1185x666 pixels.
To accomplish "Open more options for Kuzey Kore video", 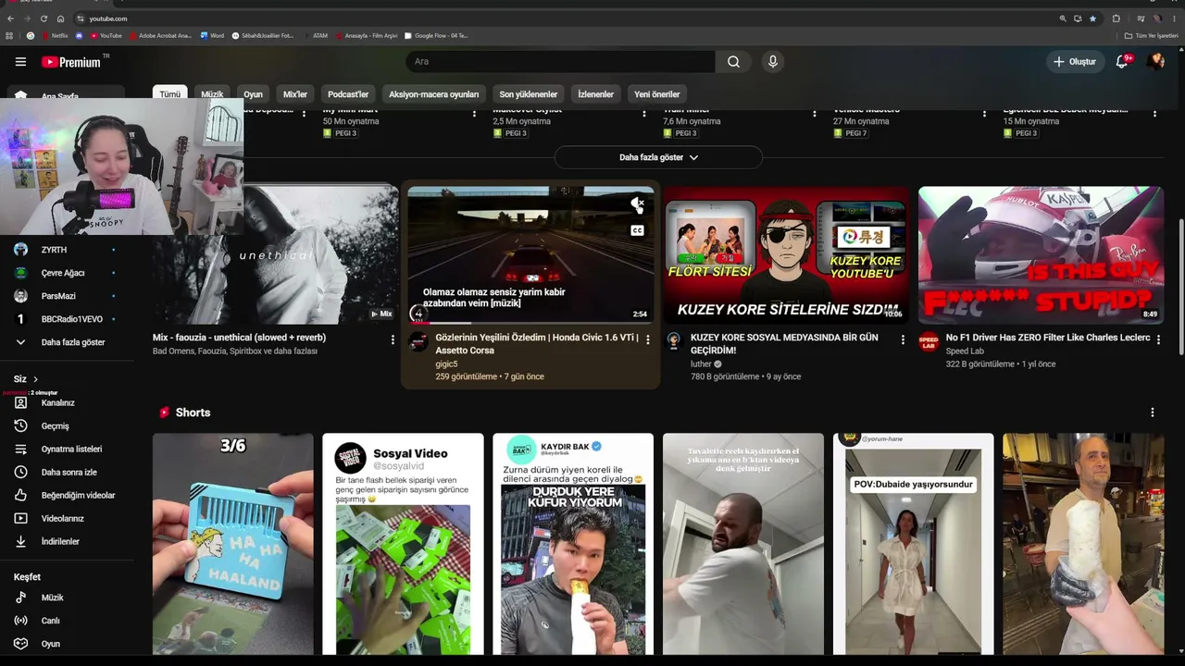I will click(903, 339).
